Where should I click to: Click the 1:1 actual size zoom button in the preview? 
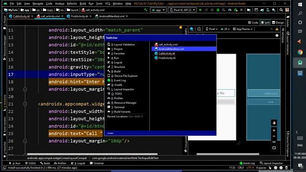274,142
